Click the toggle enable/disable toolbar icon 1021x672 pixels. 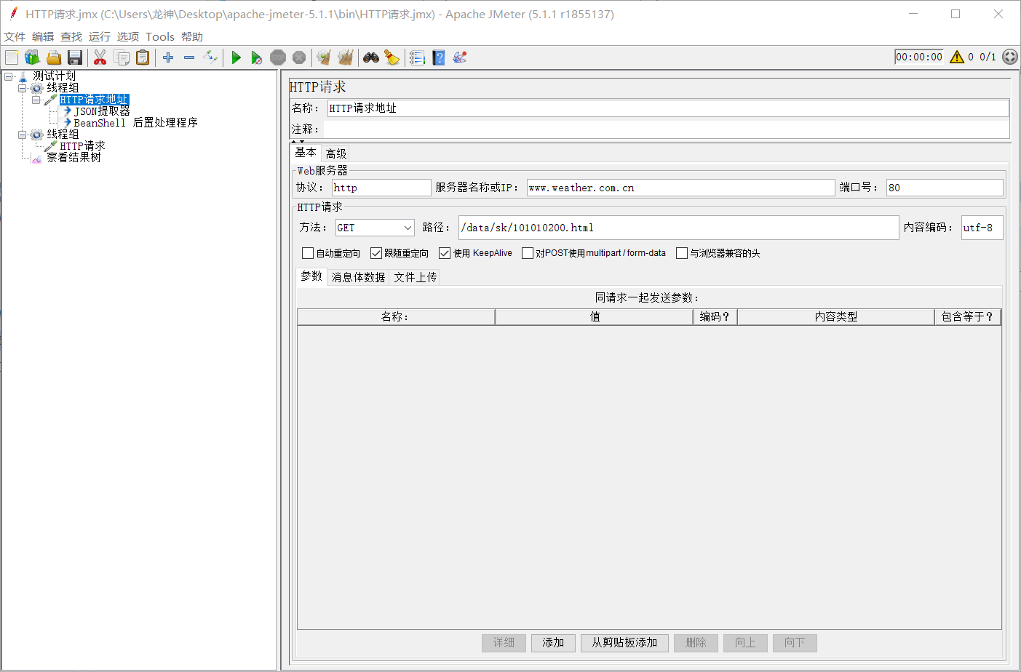coord(210,57)
